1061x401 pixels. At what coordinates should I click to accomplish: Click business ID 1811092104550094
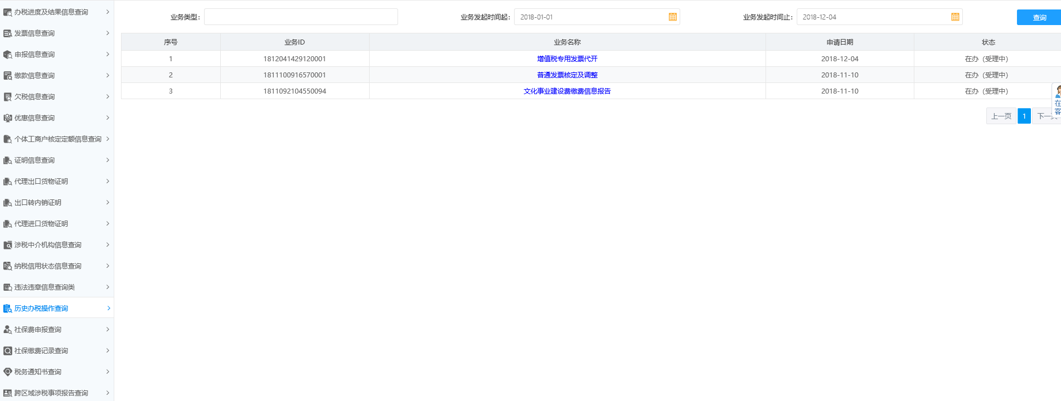(x=294, y=91)
